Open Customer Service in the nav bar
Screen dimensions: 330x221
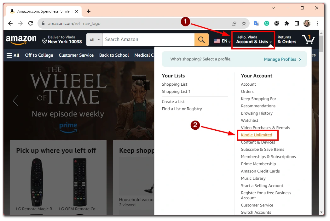[76, 55]
